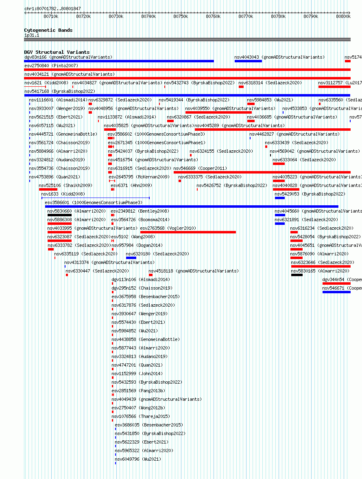Click the blue bar under esv3586601
Screen dimensions: 362x479
click(192, 207)
